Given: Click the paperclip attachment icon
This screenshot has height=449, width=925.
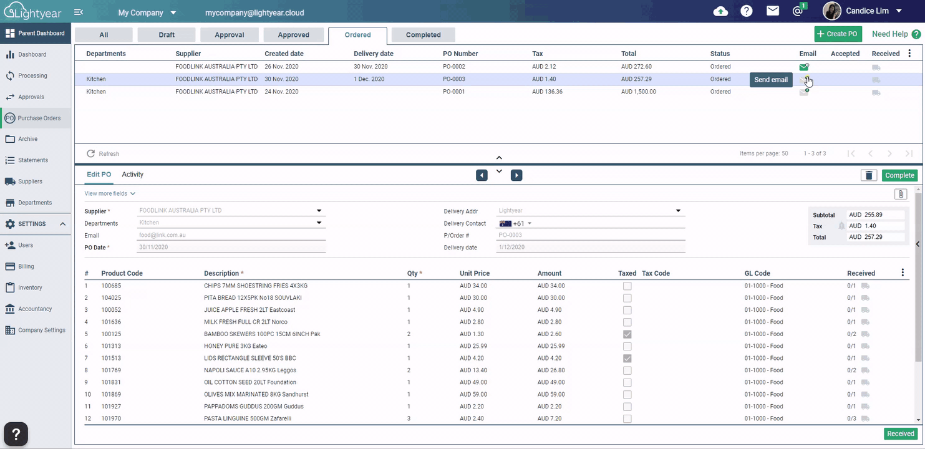Looking at the screenshot, I should [900, 194].
